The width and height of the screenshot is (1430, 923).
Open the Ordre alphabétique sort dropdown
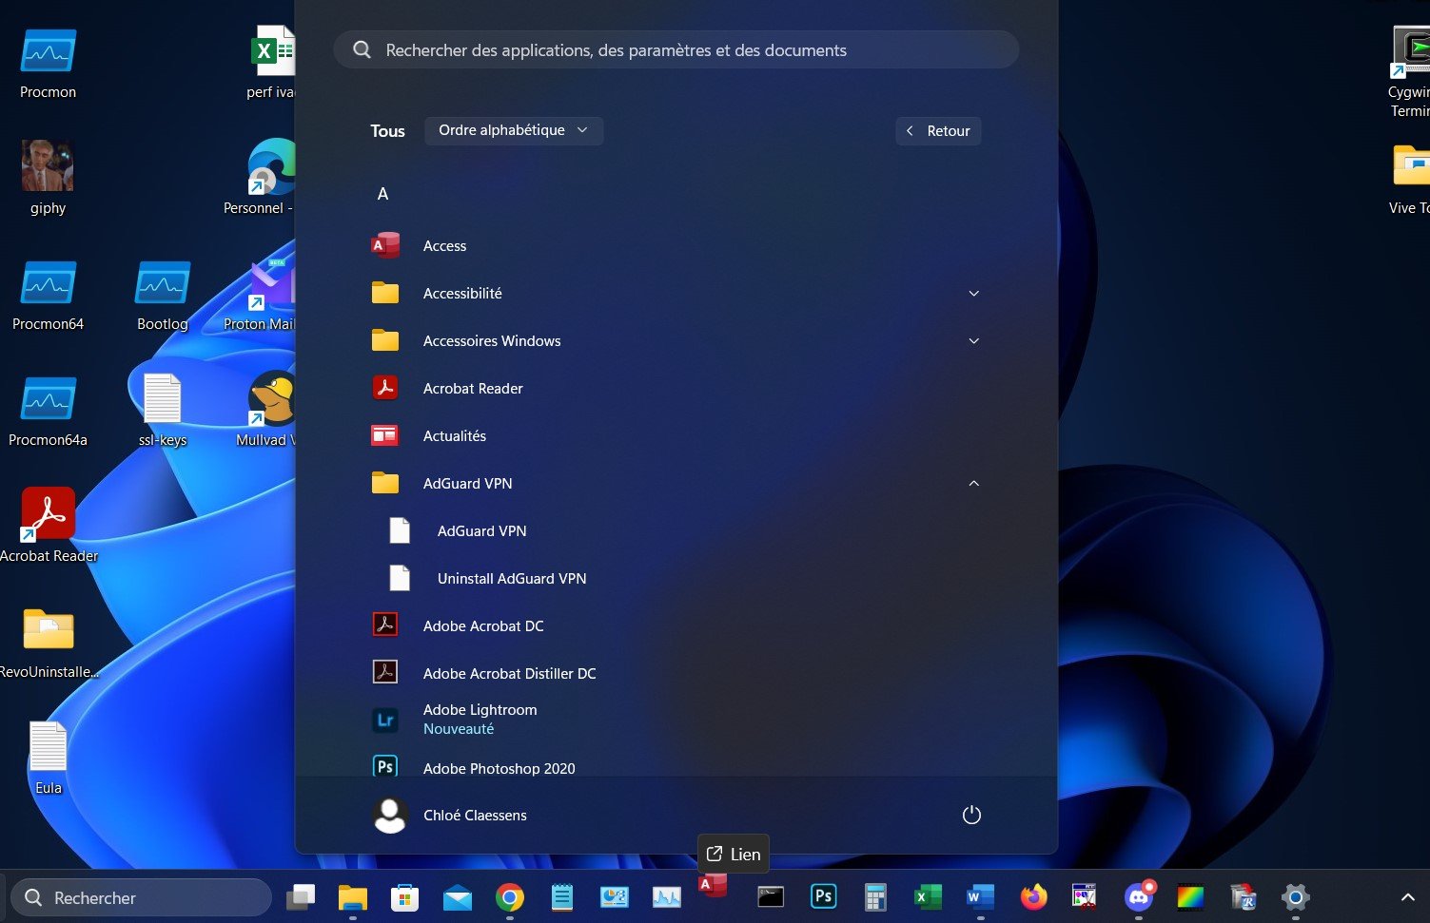(513, 130)
